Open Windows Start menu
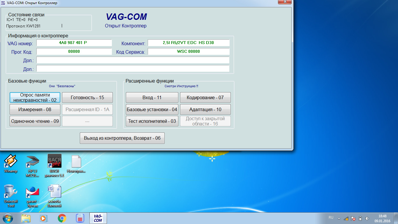This screenshot has width=398, height=224. 8,218
